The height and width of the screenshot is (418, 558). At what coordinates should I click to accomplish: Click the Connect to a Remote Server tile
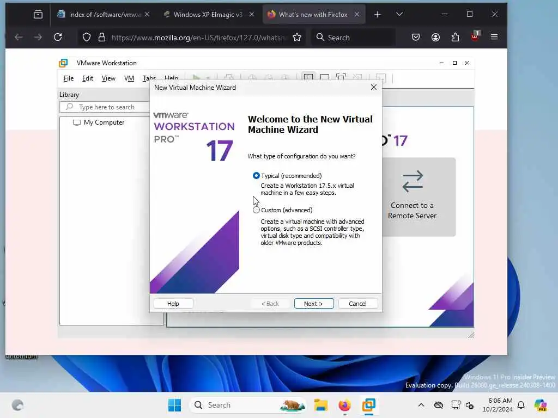[419, 197]
